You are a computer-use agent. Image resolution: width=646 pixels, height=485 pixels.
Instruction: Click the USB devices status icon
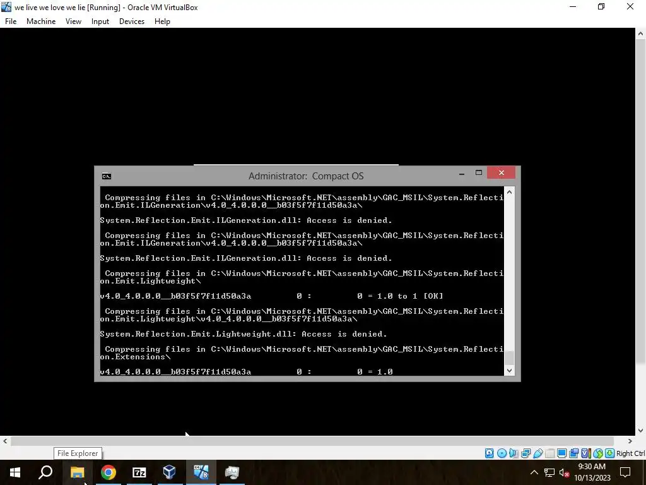pos(538,453)
